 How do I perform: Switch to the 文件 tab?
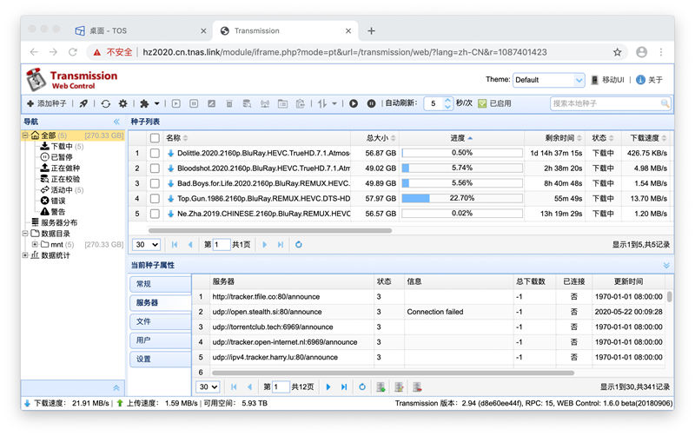point(161,321)
